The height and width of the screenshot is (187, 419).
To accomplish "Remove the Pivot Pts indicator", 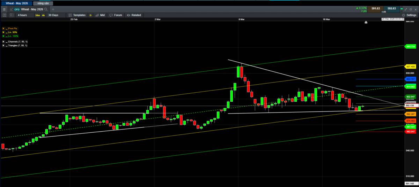I will click(3, 29).
